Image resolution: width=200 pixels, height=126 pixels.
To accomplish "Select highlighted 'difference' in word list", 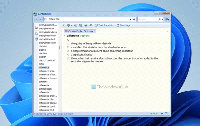I will coord(44,67).
